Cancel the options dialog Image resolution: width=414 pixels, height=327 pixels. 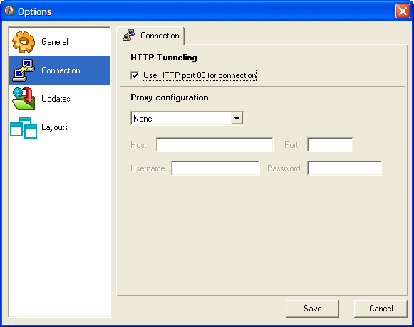coord(381,309)
